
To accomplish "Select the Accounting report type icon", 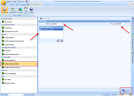I will (x=4, y=10).
